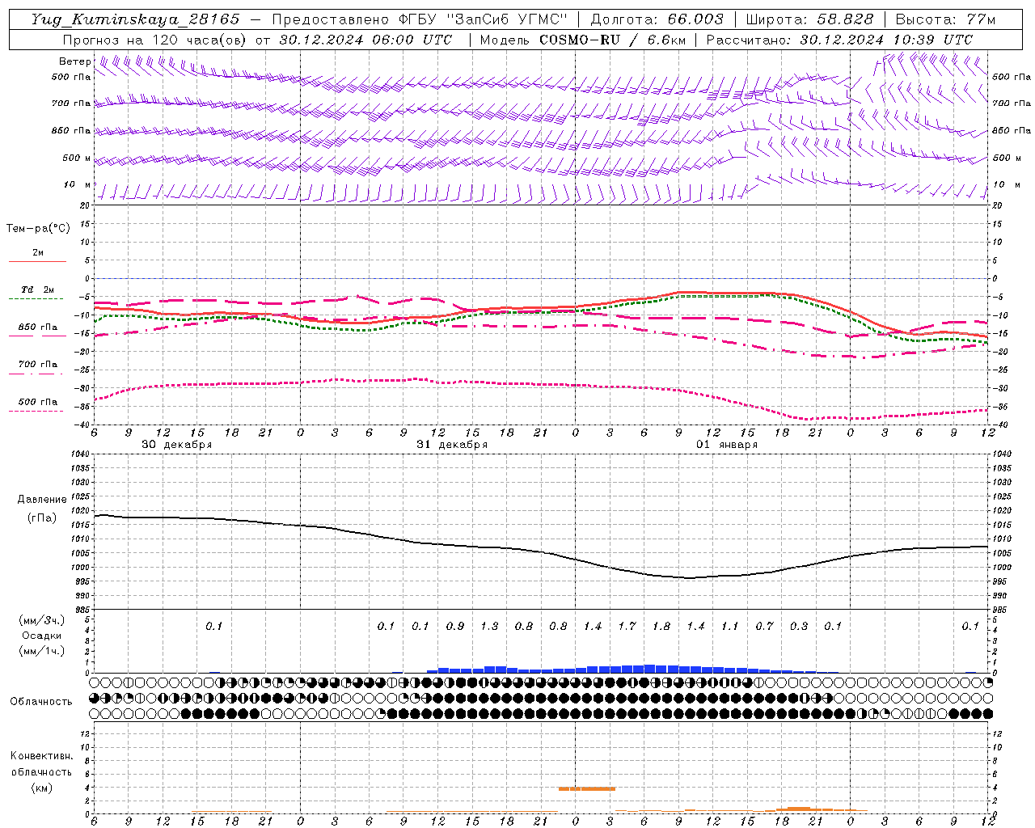Click the latitude value 58.828
Image resolution: width=1035 pixels, height=828 pixels.
click(x=845, y=19)
